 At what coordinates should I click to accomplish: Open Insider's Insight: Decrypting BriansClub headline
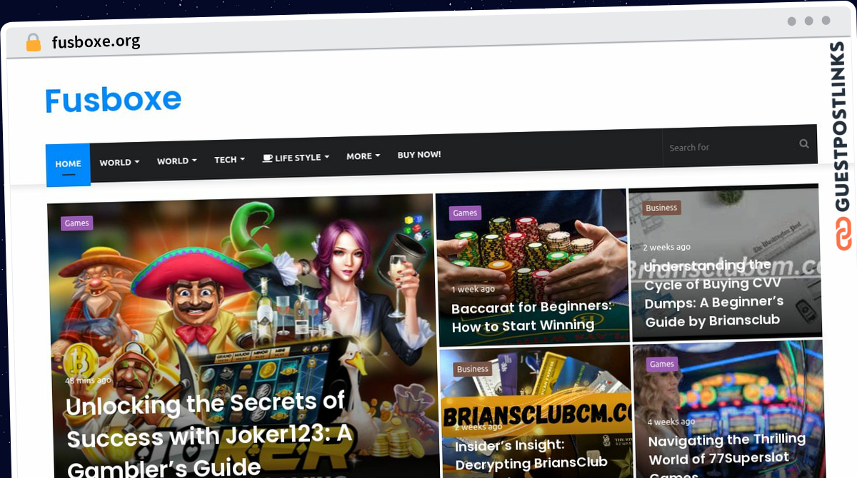click(531, 454)
